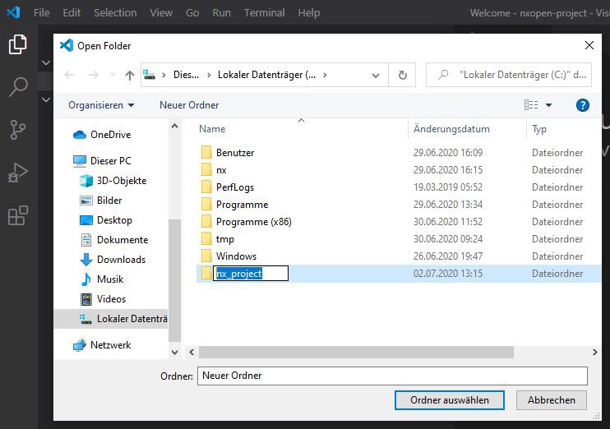The height and width of the screenshot is (429, 610).
Task: Click the Ordner name input field
Action: tap(391, 376)
